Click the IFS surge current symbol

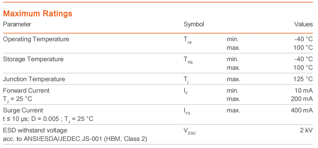tap(187, 111)
